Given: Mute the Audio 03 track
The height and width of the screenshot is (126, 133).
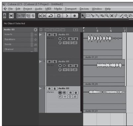Looking at the screenshot, I should point(49,88).
